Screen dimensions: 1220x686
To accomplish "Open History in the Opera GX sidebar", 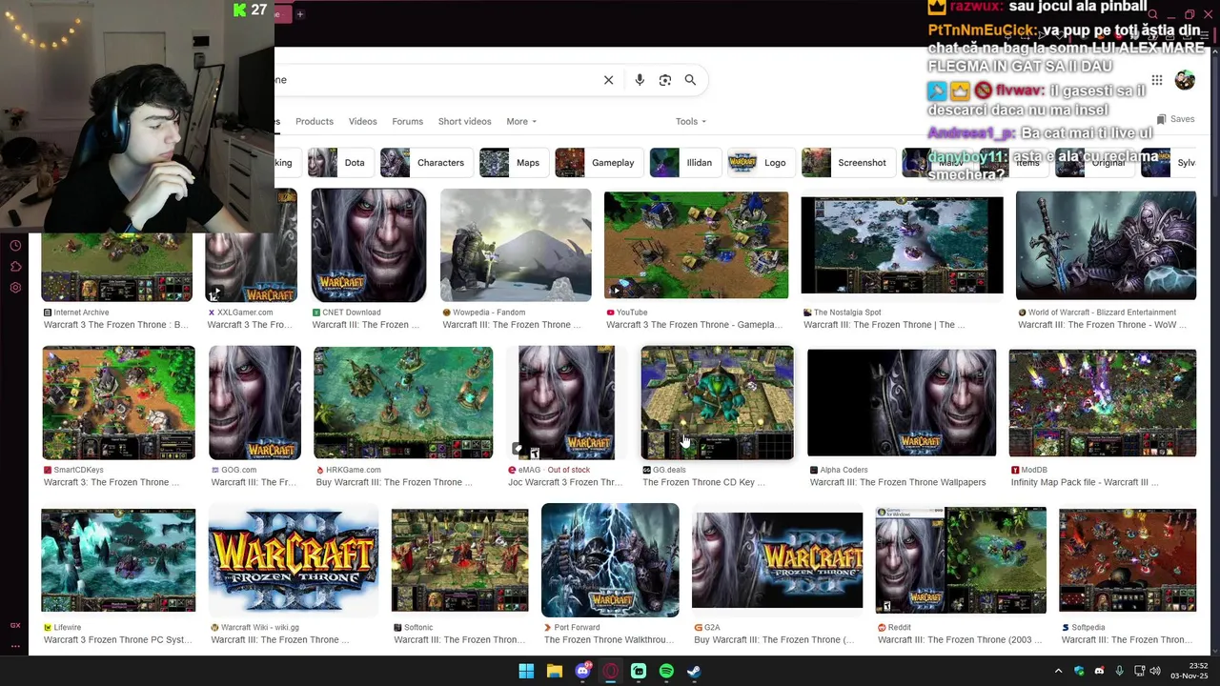I will (x=15, y=246).
